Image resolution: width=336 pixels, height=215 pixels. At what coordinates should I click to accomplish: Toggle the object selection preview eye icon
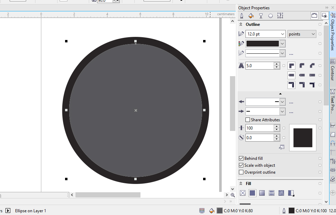pyautogui.click(x=324, y=16)
